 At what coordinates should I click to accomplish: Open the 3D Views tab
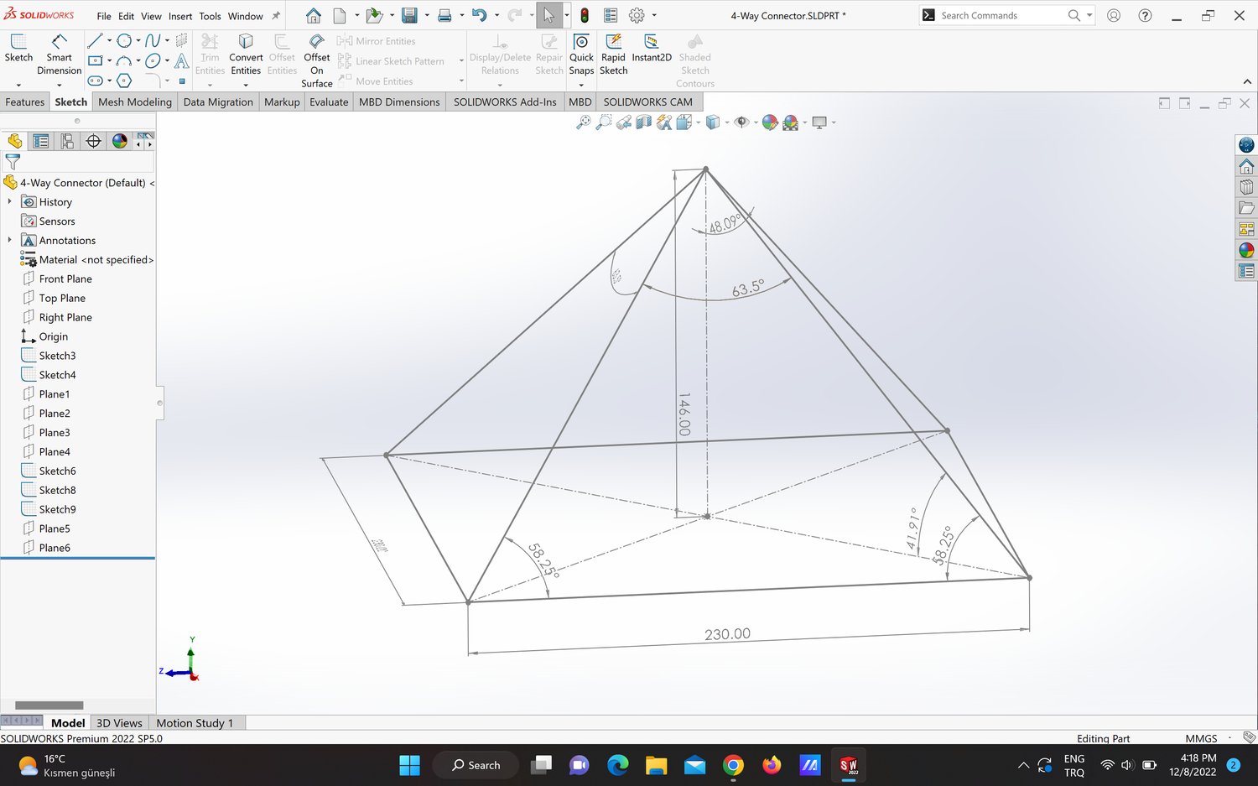[119, 723]
